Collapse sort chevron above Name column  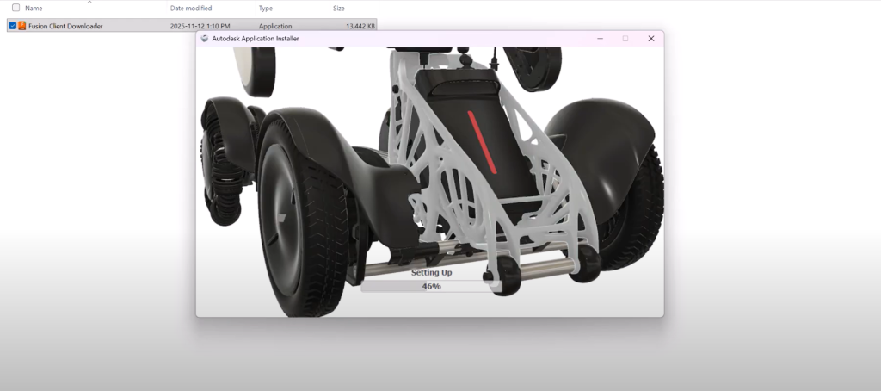click(89, 2)
